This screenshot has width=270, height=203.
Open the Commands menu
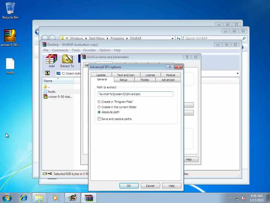point(60,50)
